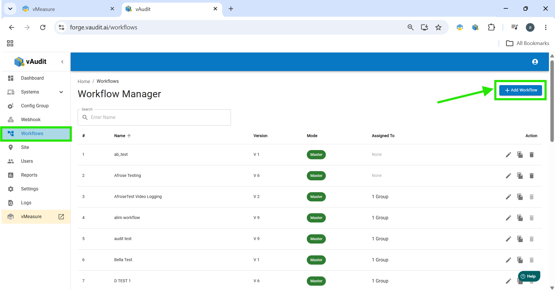This screenshot has height=290, width=555.
Task: Open Reports section
Action: (36, 175)
